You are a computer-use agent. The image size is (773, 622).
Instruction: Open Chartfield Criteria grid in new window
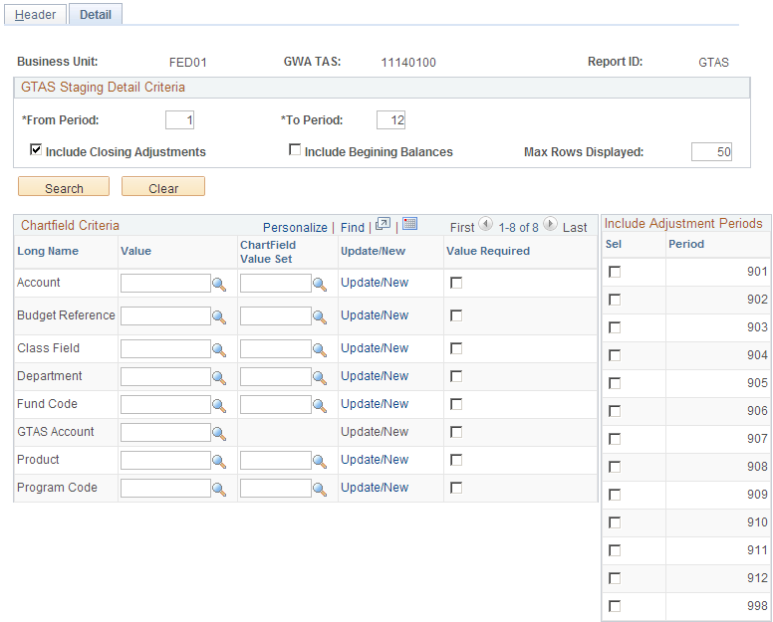click(x=383, y=225)
